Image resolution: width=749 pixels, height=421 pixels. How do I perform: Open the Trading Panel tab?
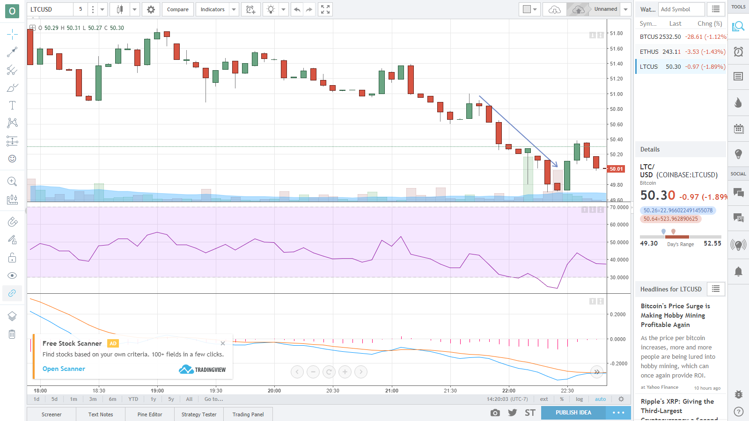pos(248,414)
